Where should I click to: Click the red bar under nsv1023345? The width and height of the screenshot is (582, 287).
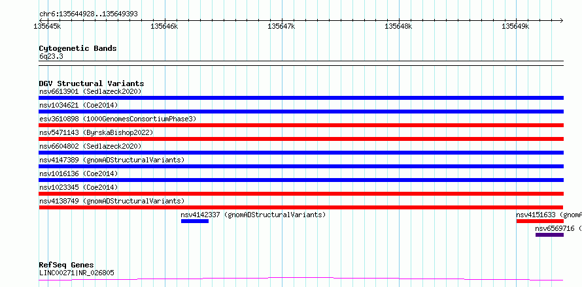(x=301, y=194)
